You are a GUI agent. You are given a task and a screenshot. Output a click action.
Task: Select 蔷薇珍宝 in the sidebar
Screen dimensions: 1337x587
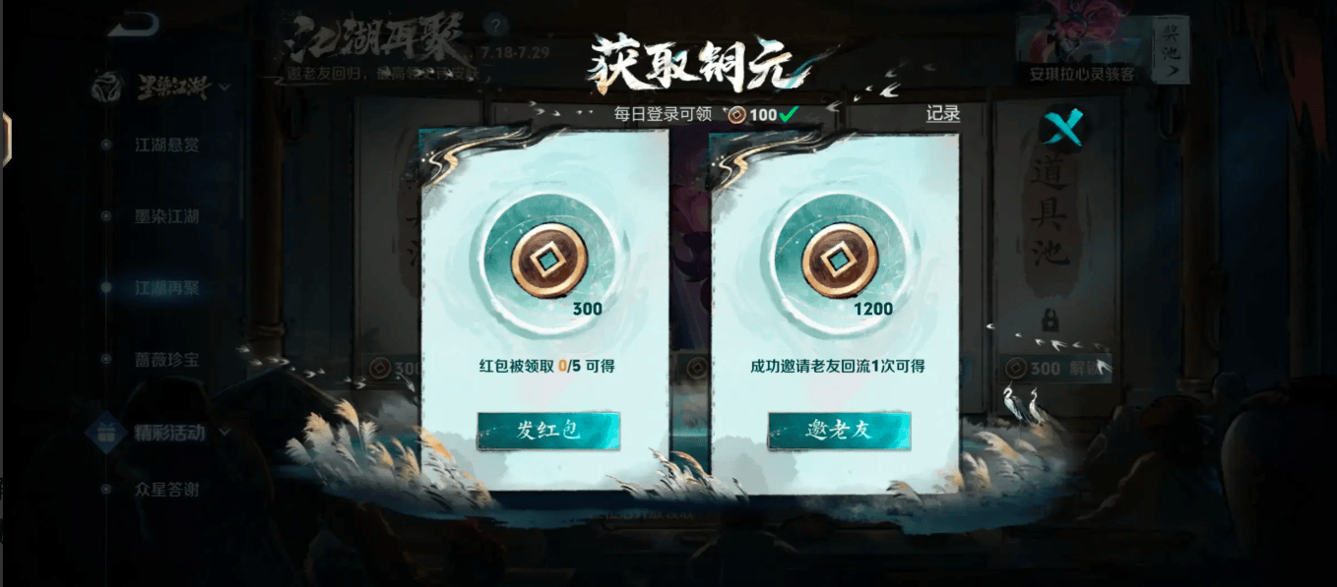pyautogui.click(x=166, y=360)
